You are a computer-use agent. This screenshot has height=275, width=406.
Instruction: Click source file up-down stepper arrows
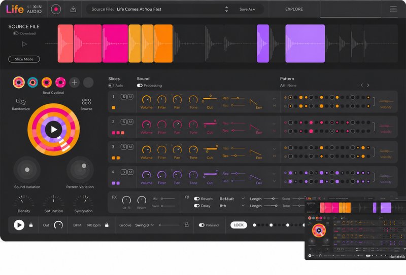[226, 9]
